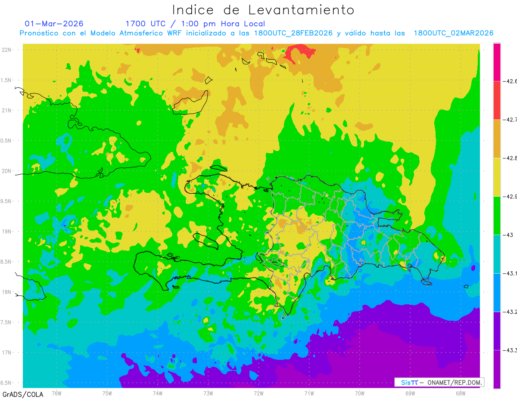Click the green colorbar segment below -42.9
The width and height of the screenshot is (517, 399).
tap(497, 215)
